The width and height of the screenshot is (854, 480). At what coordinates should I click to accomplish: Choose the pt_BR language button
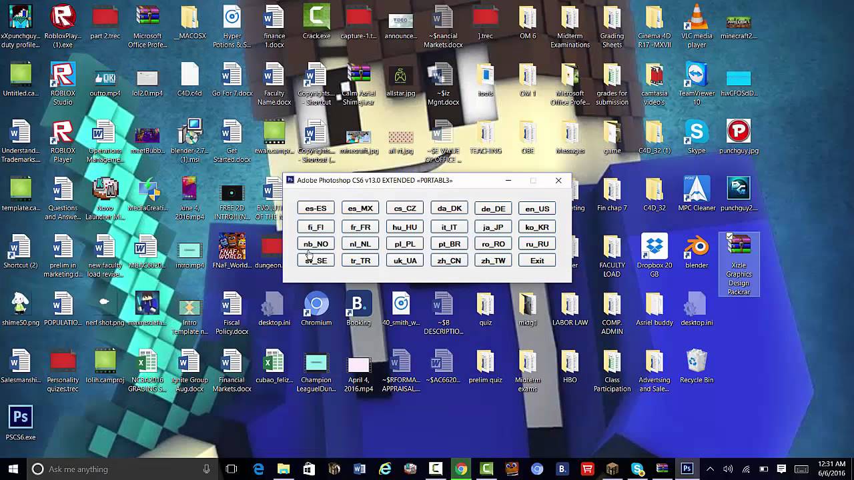449,244
